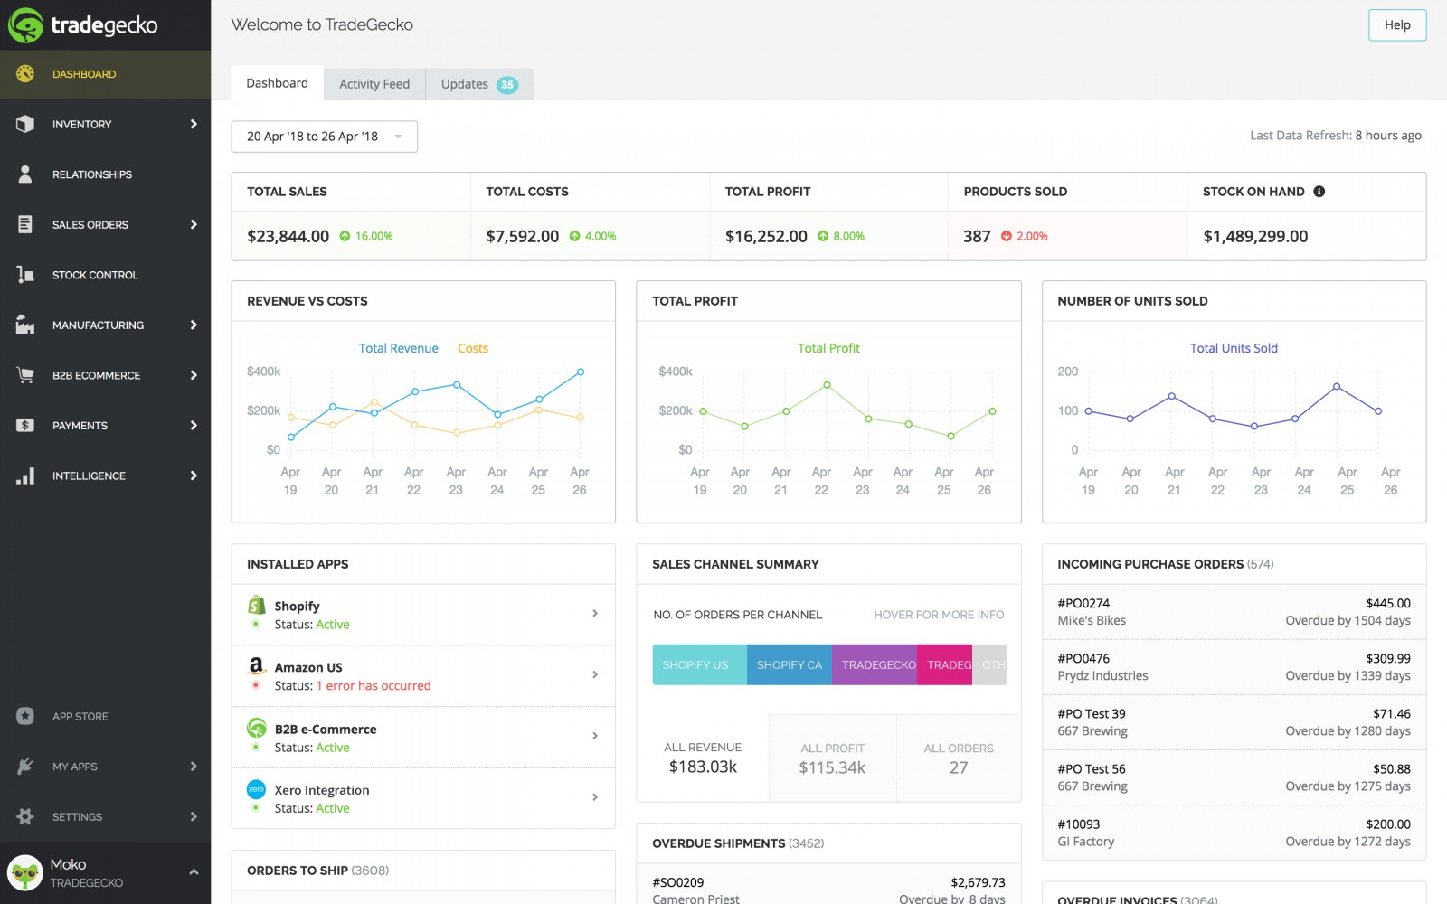Expand the Sales Orders menu
The height and width of the screenshot is (904, 1447).
pyautogui.click(x=193, y=224)
